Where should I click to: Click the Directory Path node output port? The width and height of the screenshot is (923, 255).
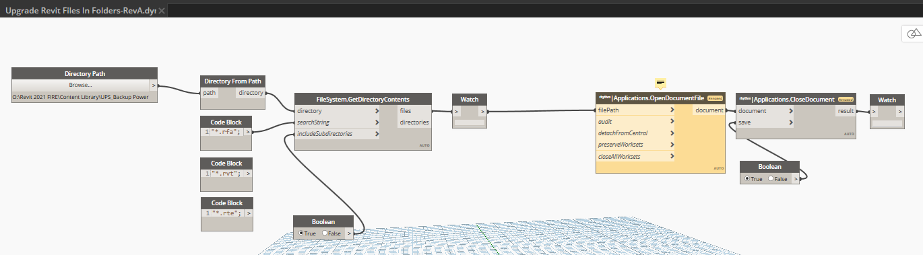click(x=154, y=85)
